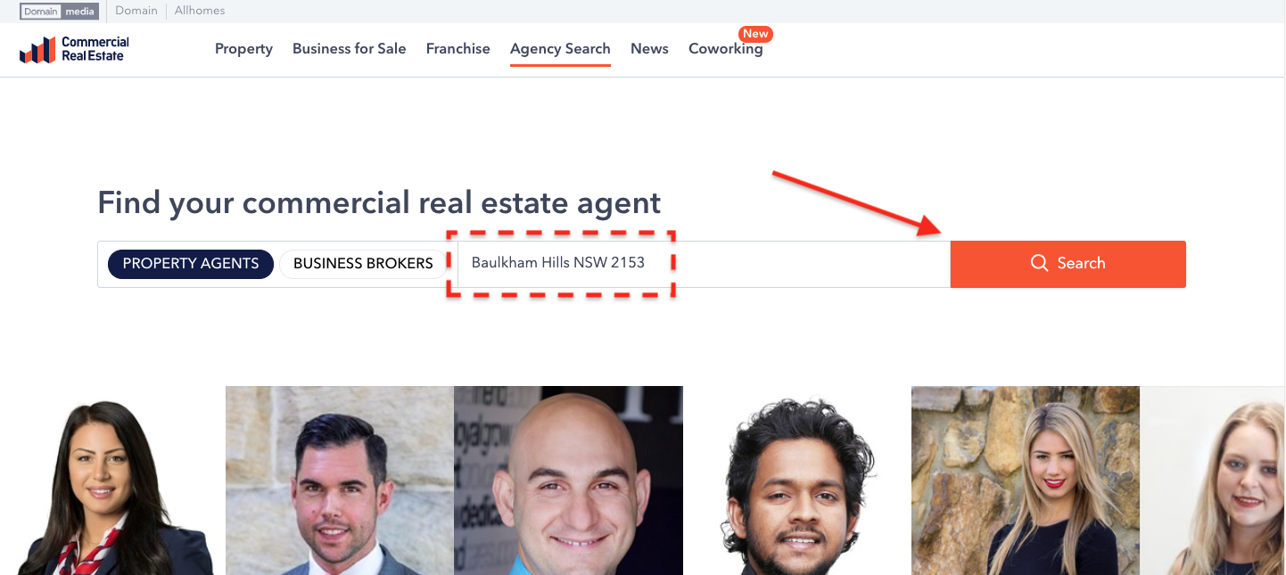Click the orange Search button
The image size is (1286, 575).
point(1068,264)
